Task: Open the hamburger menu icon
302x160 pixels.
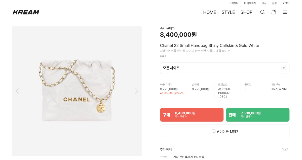Action: (x=285, y=12)
